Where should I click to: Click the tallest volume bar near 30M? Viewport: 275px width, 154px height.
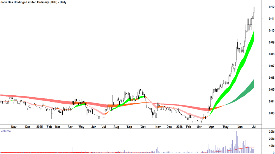(237, 142)
